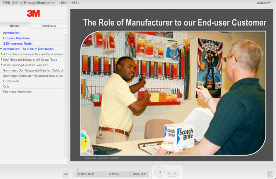Click the slide title heading text
The width and height of the screenshot is (276, 179).
click(x=175, y=22)
